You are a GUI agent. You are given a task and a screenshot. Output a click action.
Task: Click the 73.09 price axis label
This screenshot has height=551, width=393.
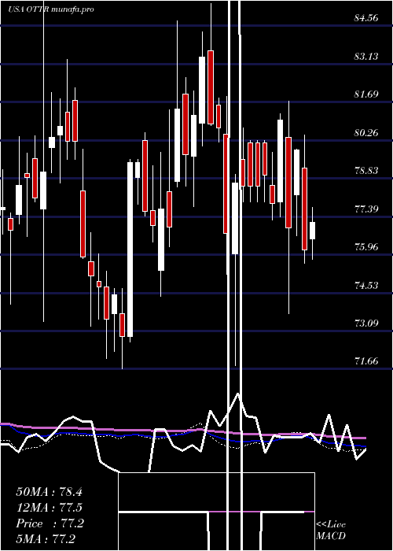tap(366, 324)
